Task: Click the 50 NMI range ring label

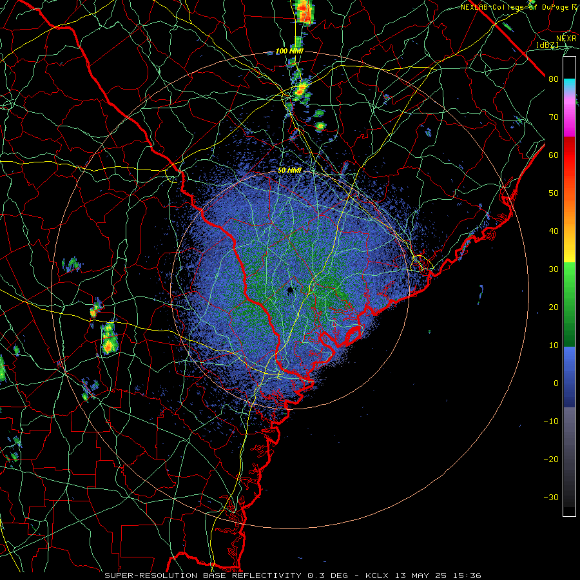Action: (289, 171)
